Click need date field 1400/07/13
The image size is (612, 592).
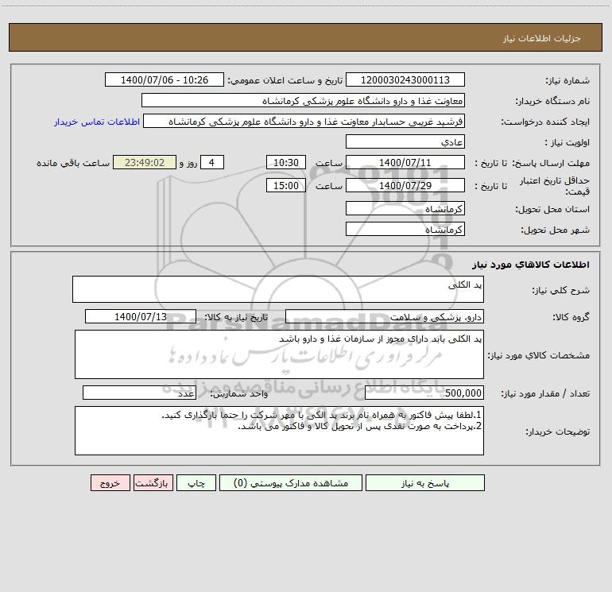click(x=141, y=316)
